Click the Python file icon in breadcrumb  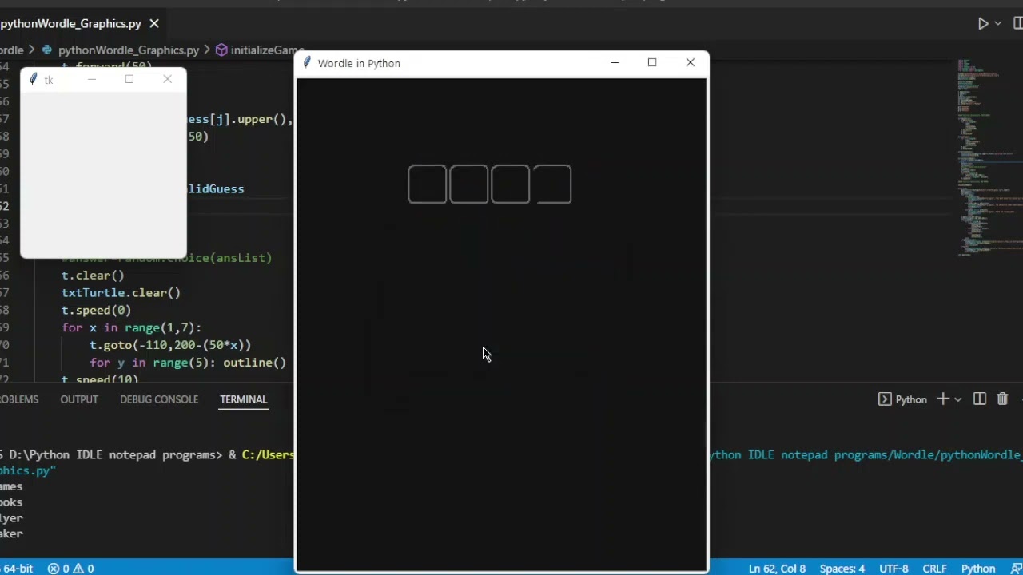click(47, 50)
